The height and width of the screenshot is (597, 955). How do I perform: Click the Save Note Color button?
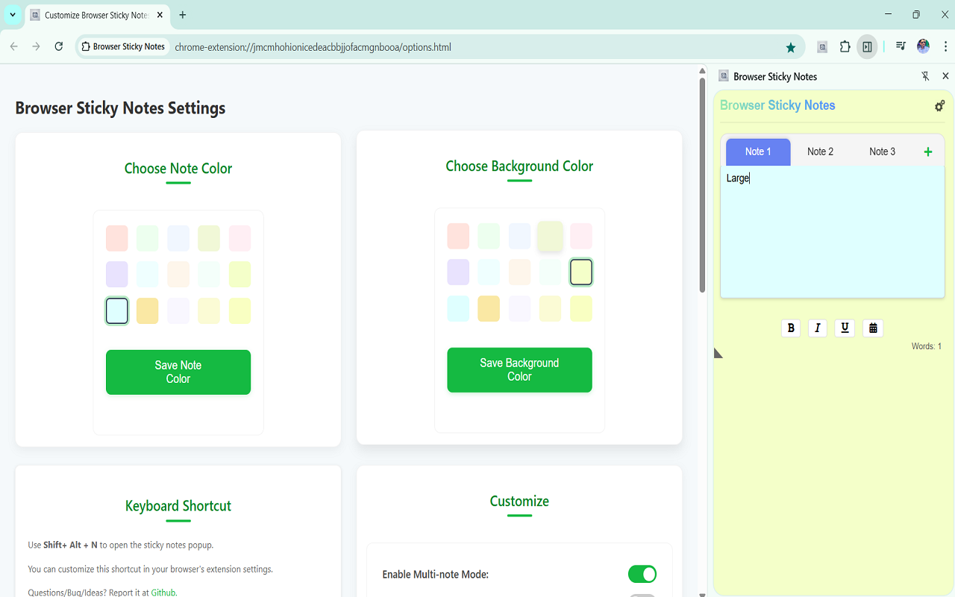[178, 372]
